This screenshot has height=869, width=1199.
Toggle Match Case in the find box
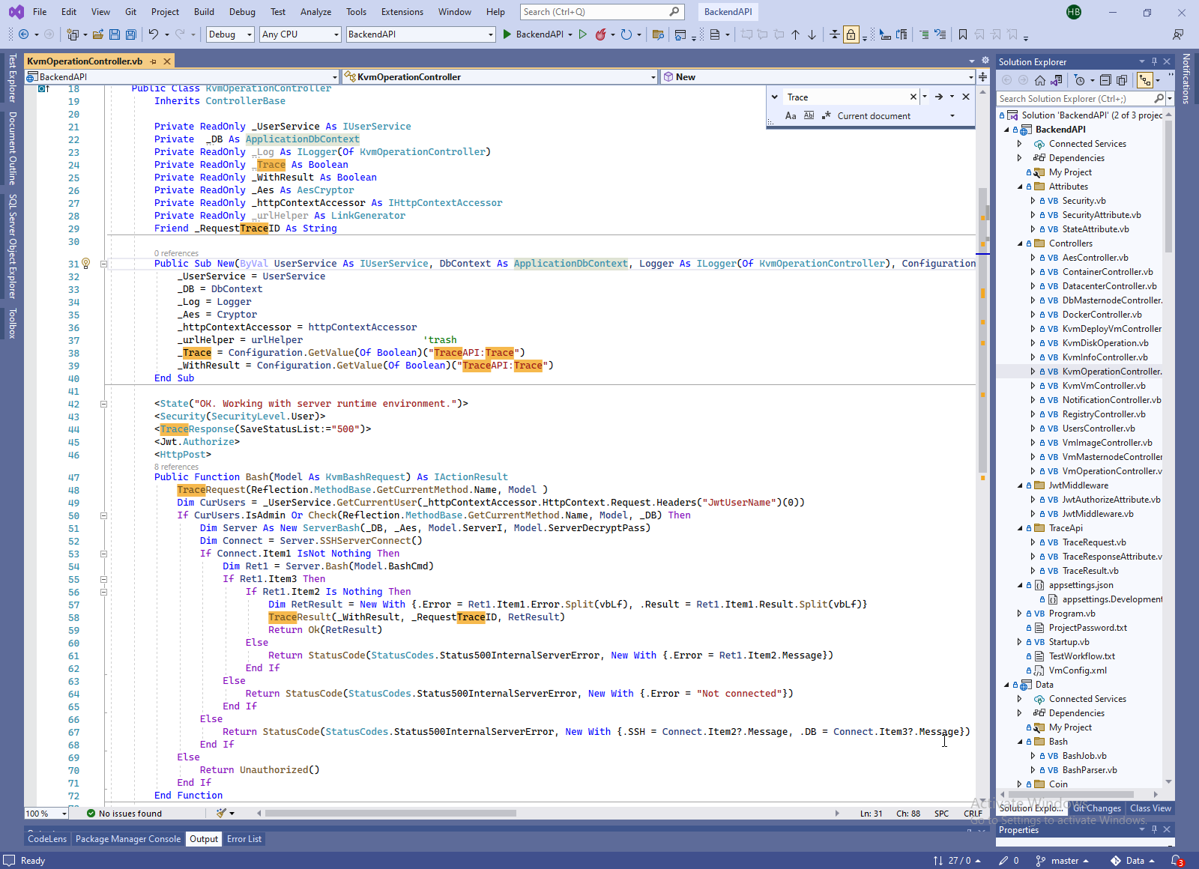point(791,116)
